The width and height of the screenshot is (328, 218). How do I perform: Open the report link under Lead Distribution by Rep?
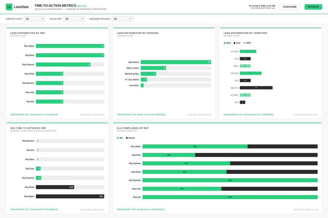pos(33,115)
